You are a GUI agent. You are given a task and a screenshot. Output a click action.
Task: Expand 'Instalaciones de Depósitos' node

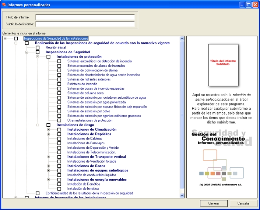pyautogui.click(x=48, y=134)
